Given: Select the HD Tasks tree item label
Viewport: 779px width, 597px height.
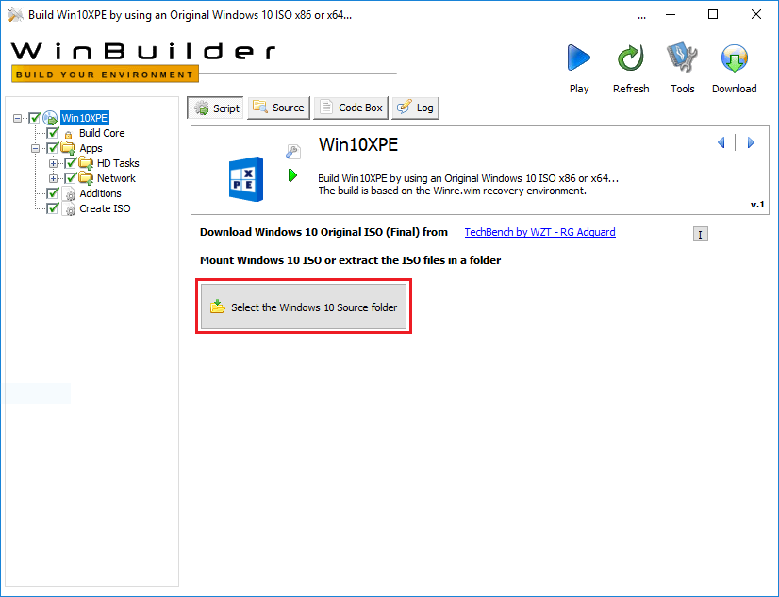Looking at the screenshot, I should [118, 163].
